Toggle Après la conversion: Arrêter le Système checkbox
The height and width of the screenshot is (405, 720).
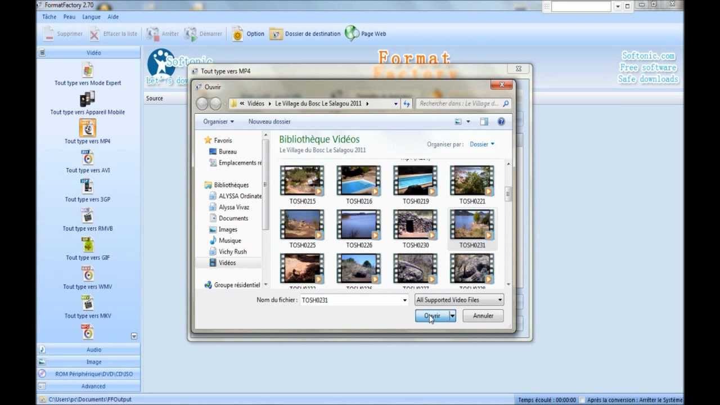(582, 400)
